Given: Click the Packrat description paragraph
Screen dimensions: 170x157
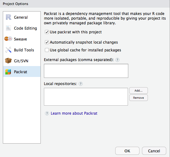Looking at the screenshot, I should click(105, 18).
